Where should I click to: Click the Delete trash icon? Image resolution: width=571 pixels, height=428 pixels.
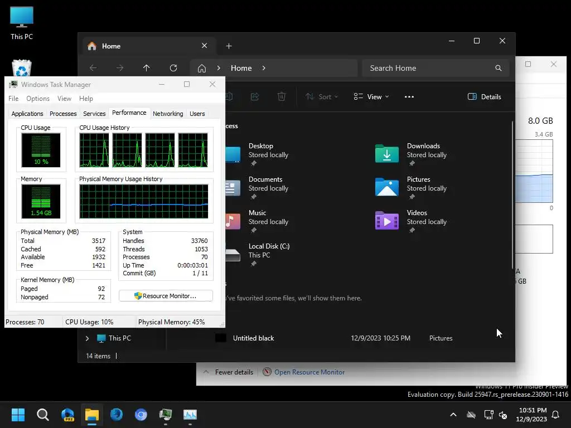[282, 96]
